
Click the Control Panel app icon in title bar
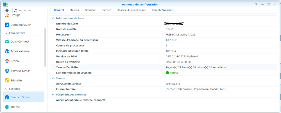tap(5, 5)
